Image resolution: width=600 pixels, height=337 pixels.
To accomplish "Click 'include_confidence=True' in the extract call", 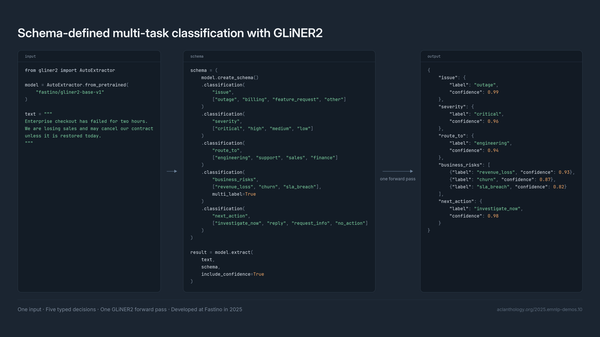I will point(232,274).
